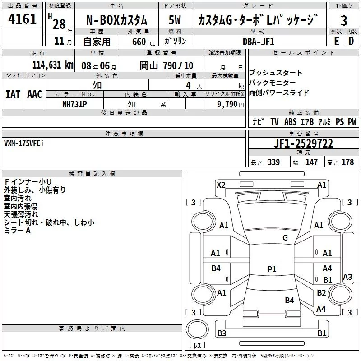Click the sales point 両側パワースライド
361x361 pixels.
(x=279, y=93)
